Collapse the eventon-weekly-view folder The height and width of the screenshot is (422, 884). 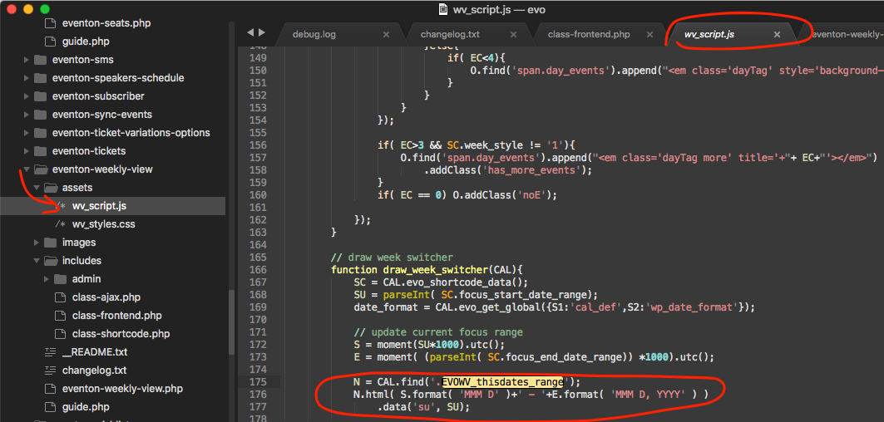[x=27, y=169]
